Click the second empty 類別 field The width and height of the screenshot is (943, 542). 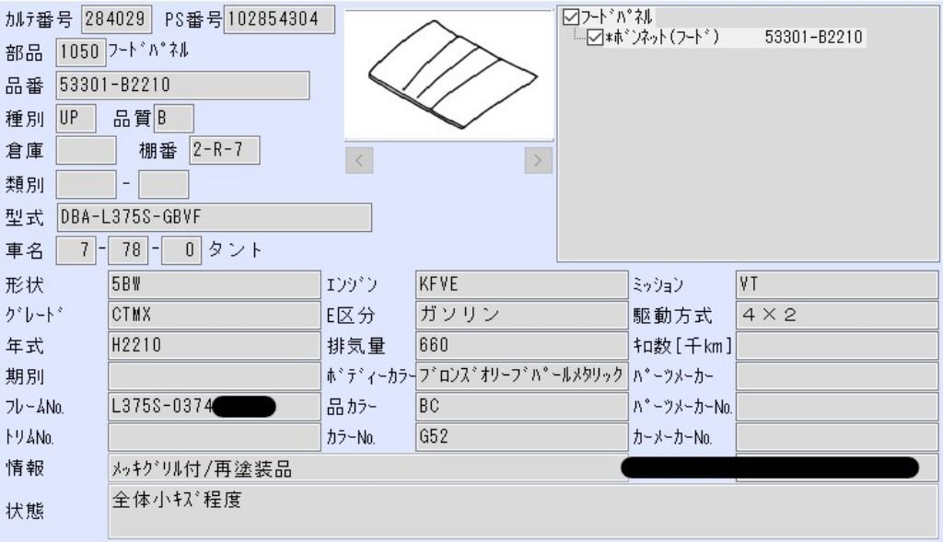[164, 184]
